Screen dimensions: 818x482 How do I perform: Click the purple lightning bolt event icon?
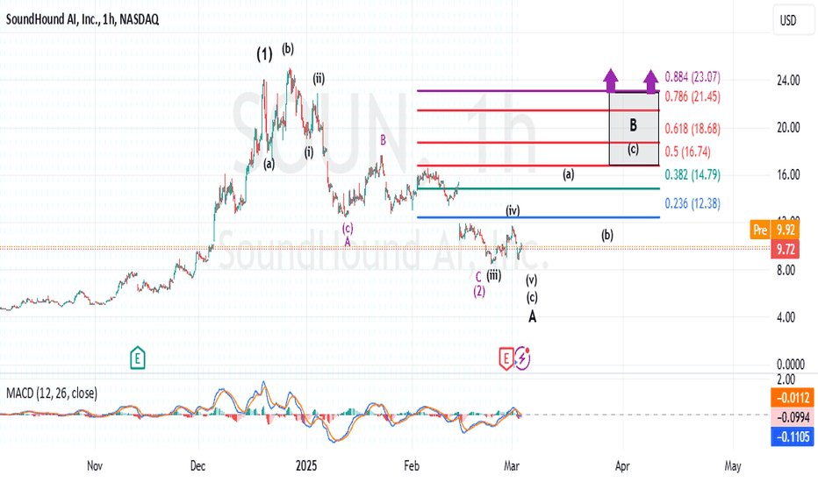pyautogui.click(x=523, y=358)
